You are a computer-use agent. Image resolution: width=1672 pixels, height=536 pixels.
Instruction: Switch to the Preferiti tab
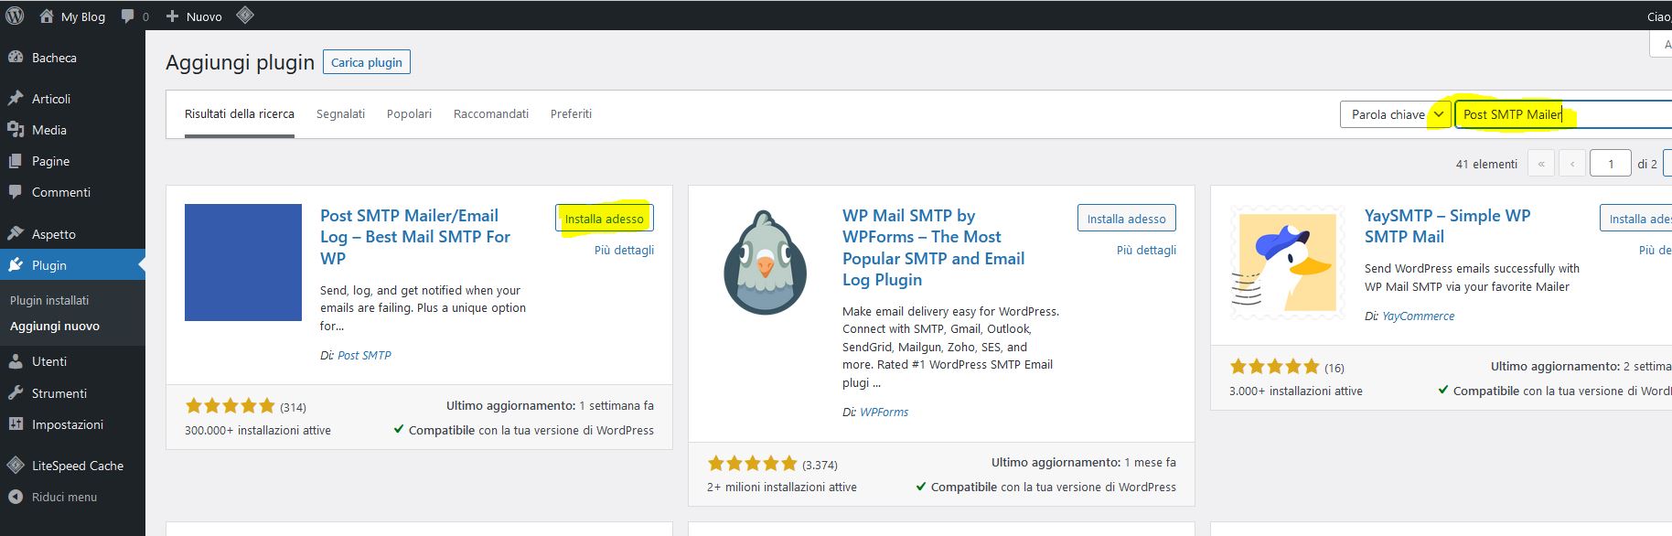pos(571,114)
